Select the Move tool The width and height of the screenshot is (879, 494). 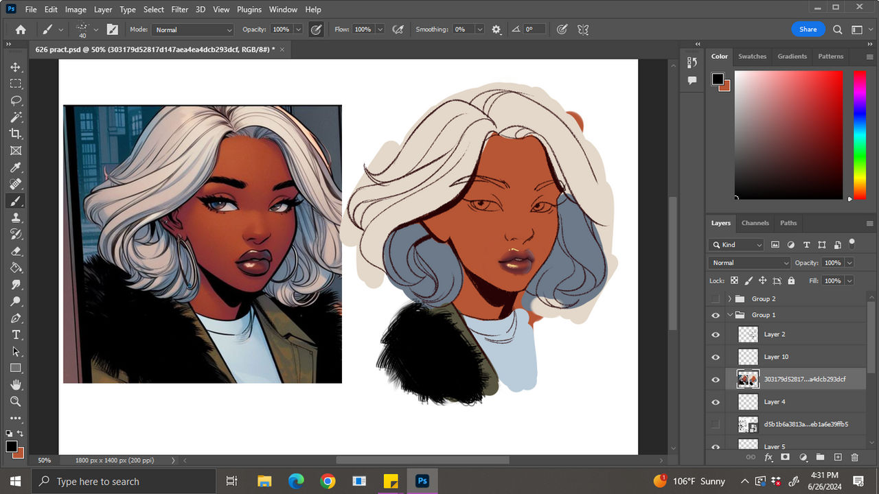coord(15,67)
